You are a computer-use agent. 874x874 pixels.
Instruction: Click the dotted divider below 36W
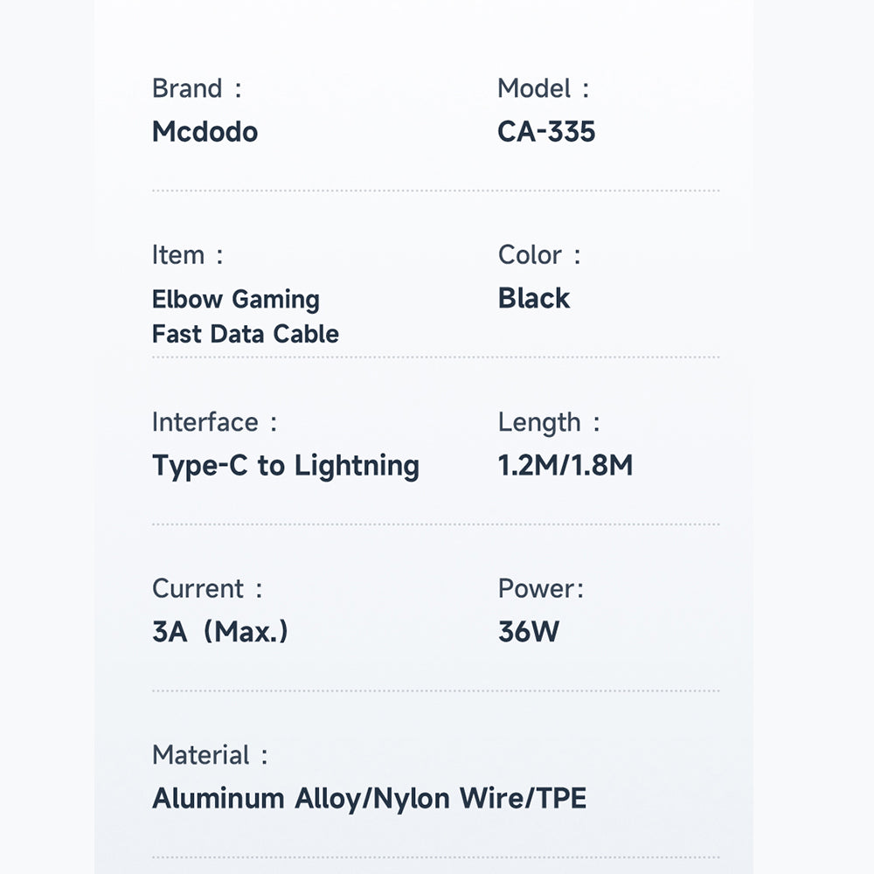coord(436,690)
